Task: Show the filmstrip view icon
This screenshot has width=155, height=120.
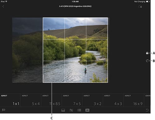Action: (x=63, y=110)
